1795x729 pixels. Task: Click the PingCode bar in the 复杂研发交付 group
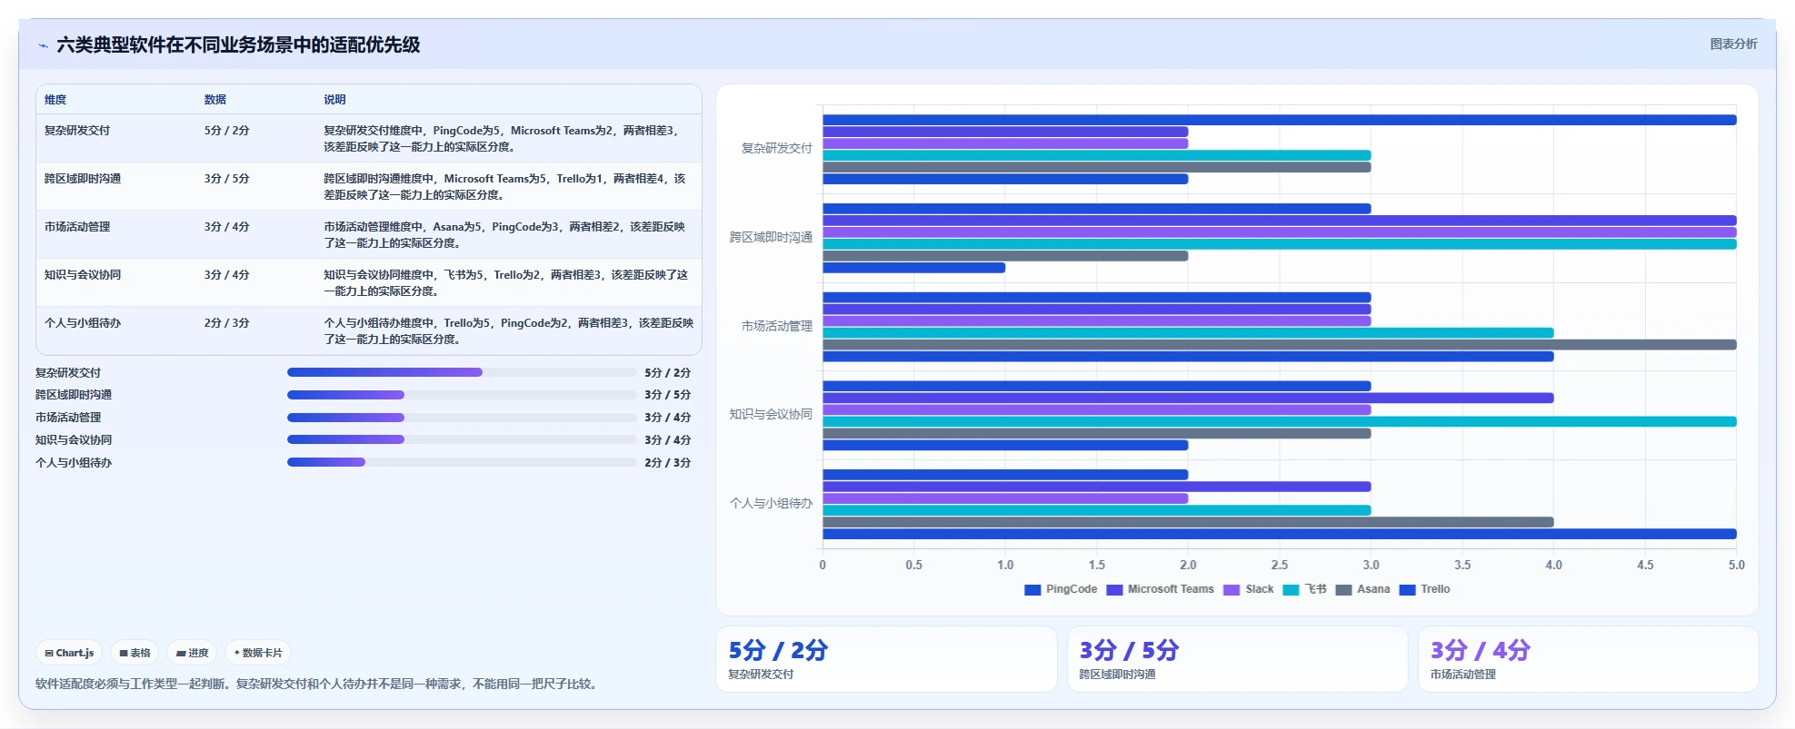[1280, 120]
